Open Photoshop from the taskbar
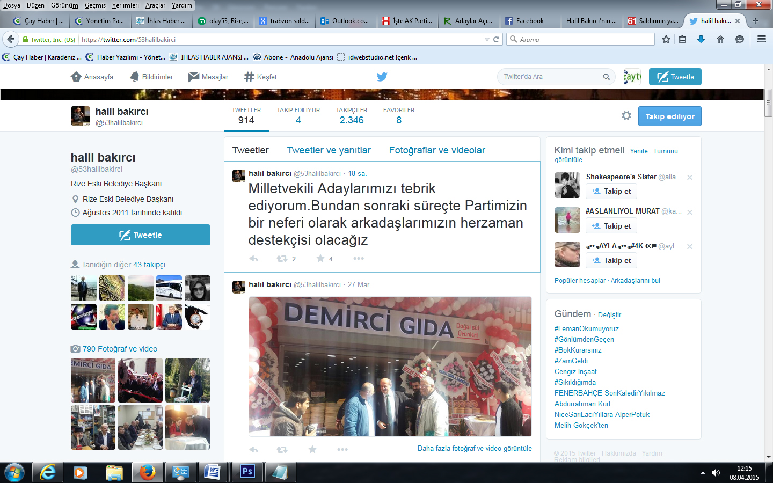This screenshot has height=483, width=773. click(x=247, y=472)
